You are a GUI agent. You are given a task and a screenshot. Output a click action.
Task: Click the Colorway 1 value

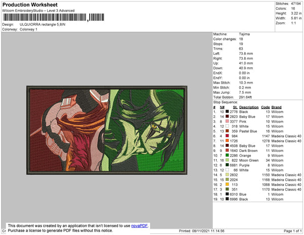pos(28,29)
